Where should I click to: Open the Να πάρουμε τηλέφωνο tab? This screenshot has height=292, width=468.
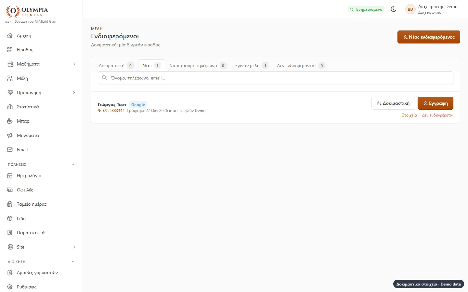point(198,66)
